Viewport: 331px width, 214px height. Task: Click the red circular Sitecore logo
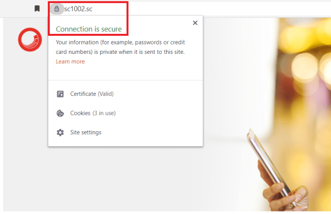point(30,39)
